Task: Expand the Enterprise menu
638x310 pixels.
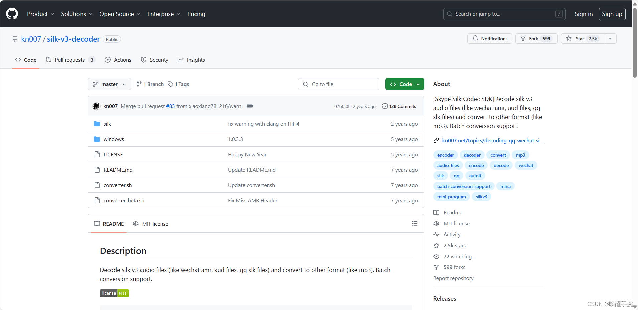Action: coord(164,14)
